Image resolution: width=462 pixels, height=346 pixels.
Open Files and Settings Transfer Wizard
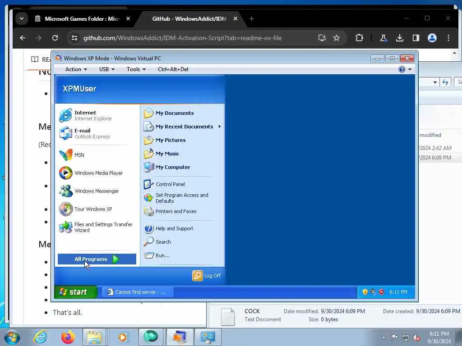tap(96, 227)
